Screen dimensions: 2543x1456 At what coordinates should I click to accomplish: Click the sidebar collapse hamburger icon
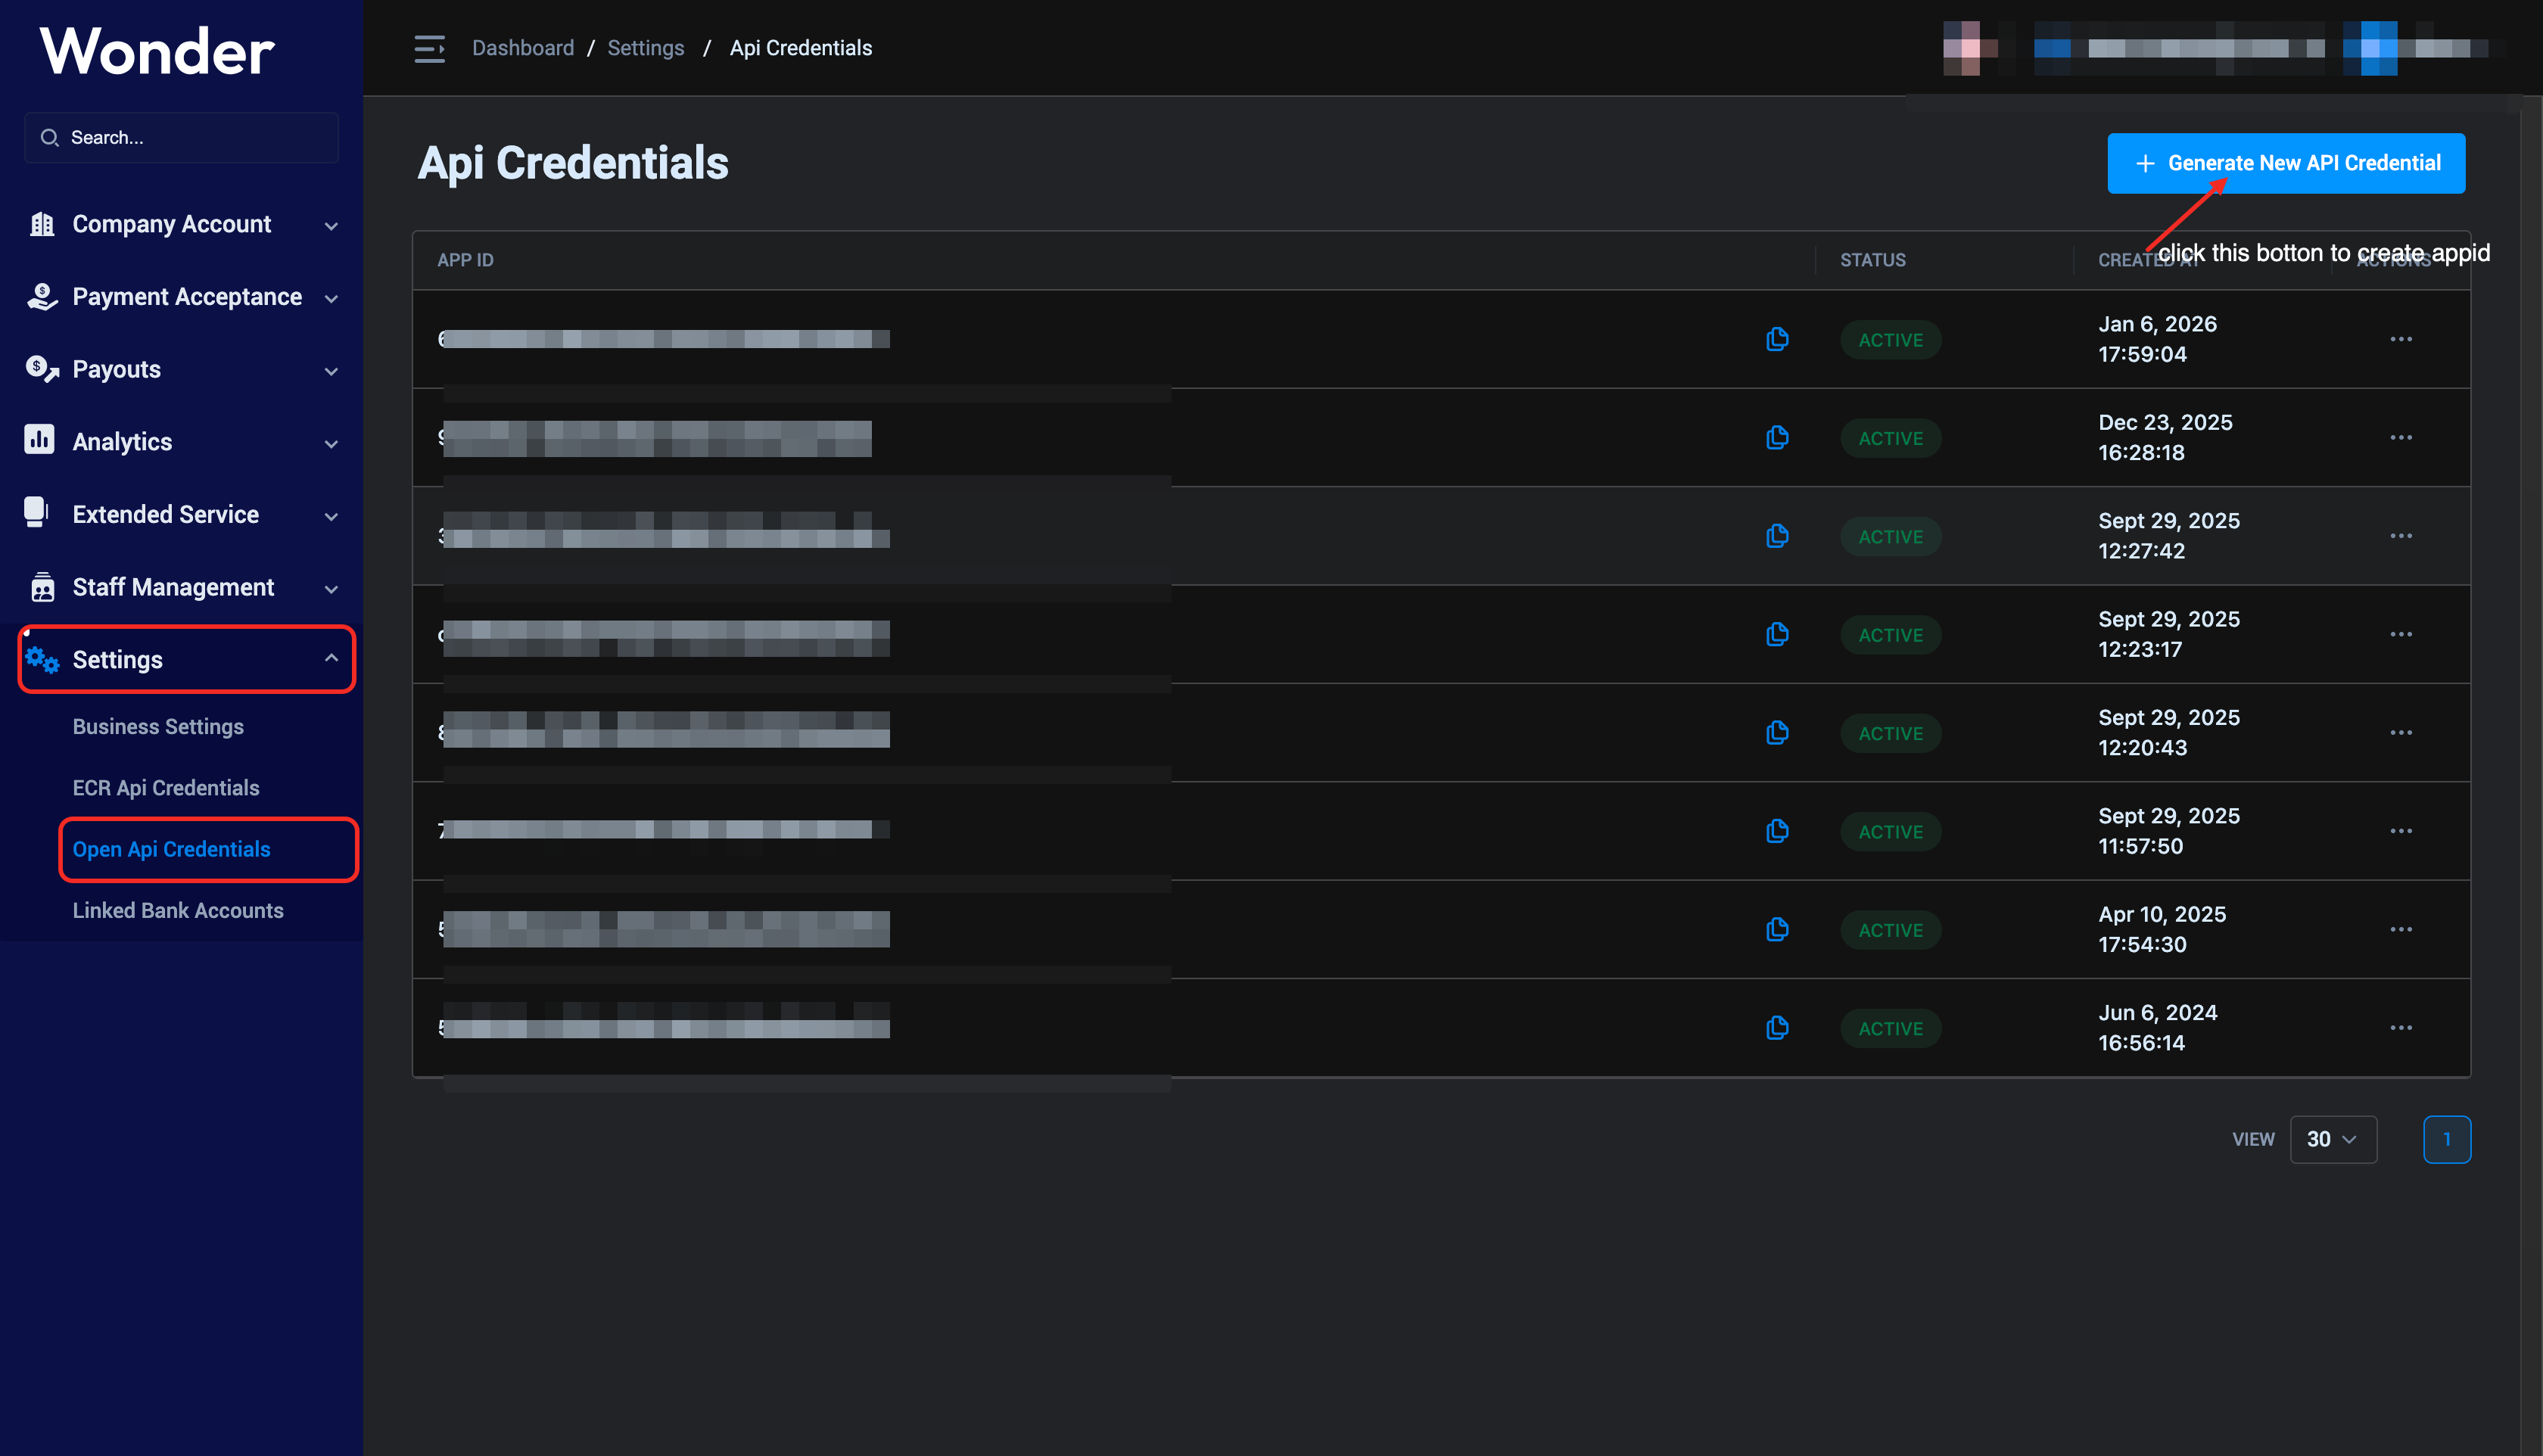click(x=429, y=48)
